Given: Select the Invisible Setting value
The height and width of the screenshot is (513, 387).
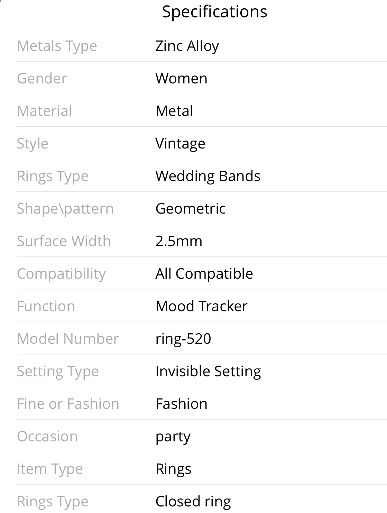Looking at the screenshot, I should coord(208,371).
